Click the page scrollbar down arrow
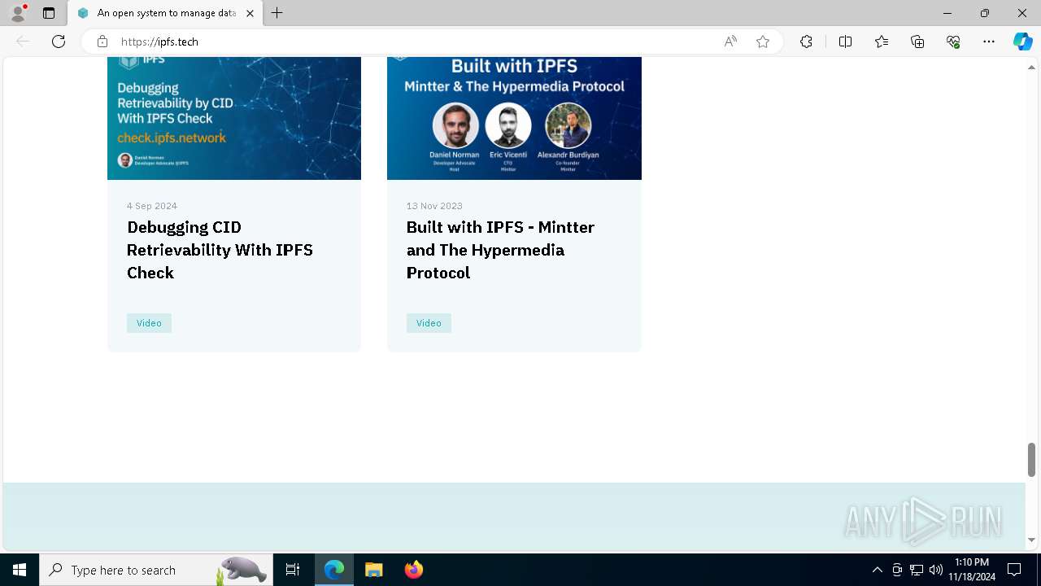 pos(1031,540)
